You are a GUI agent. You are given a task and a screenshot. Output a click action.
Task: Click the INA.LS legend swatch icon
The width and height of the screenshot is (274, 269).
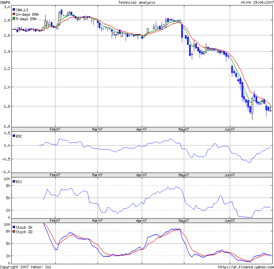click(x=14, y=9)
